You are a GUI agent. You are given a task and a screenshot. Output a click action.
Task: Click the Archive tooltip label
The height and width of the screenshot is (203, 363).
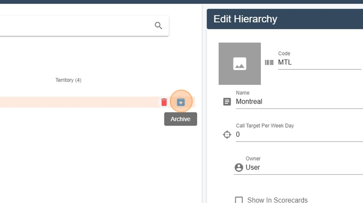click(181, 119)
